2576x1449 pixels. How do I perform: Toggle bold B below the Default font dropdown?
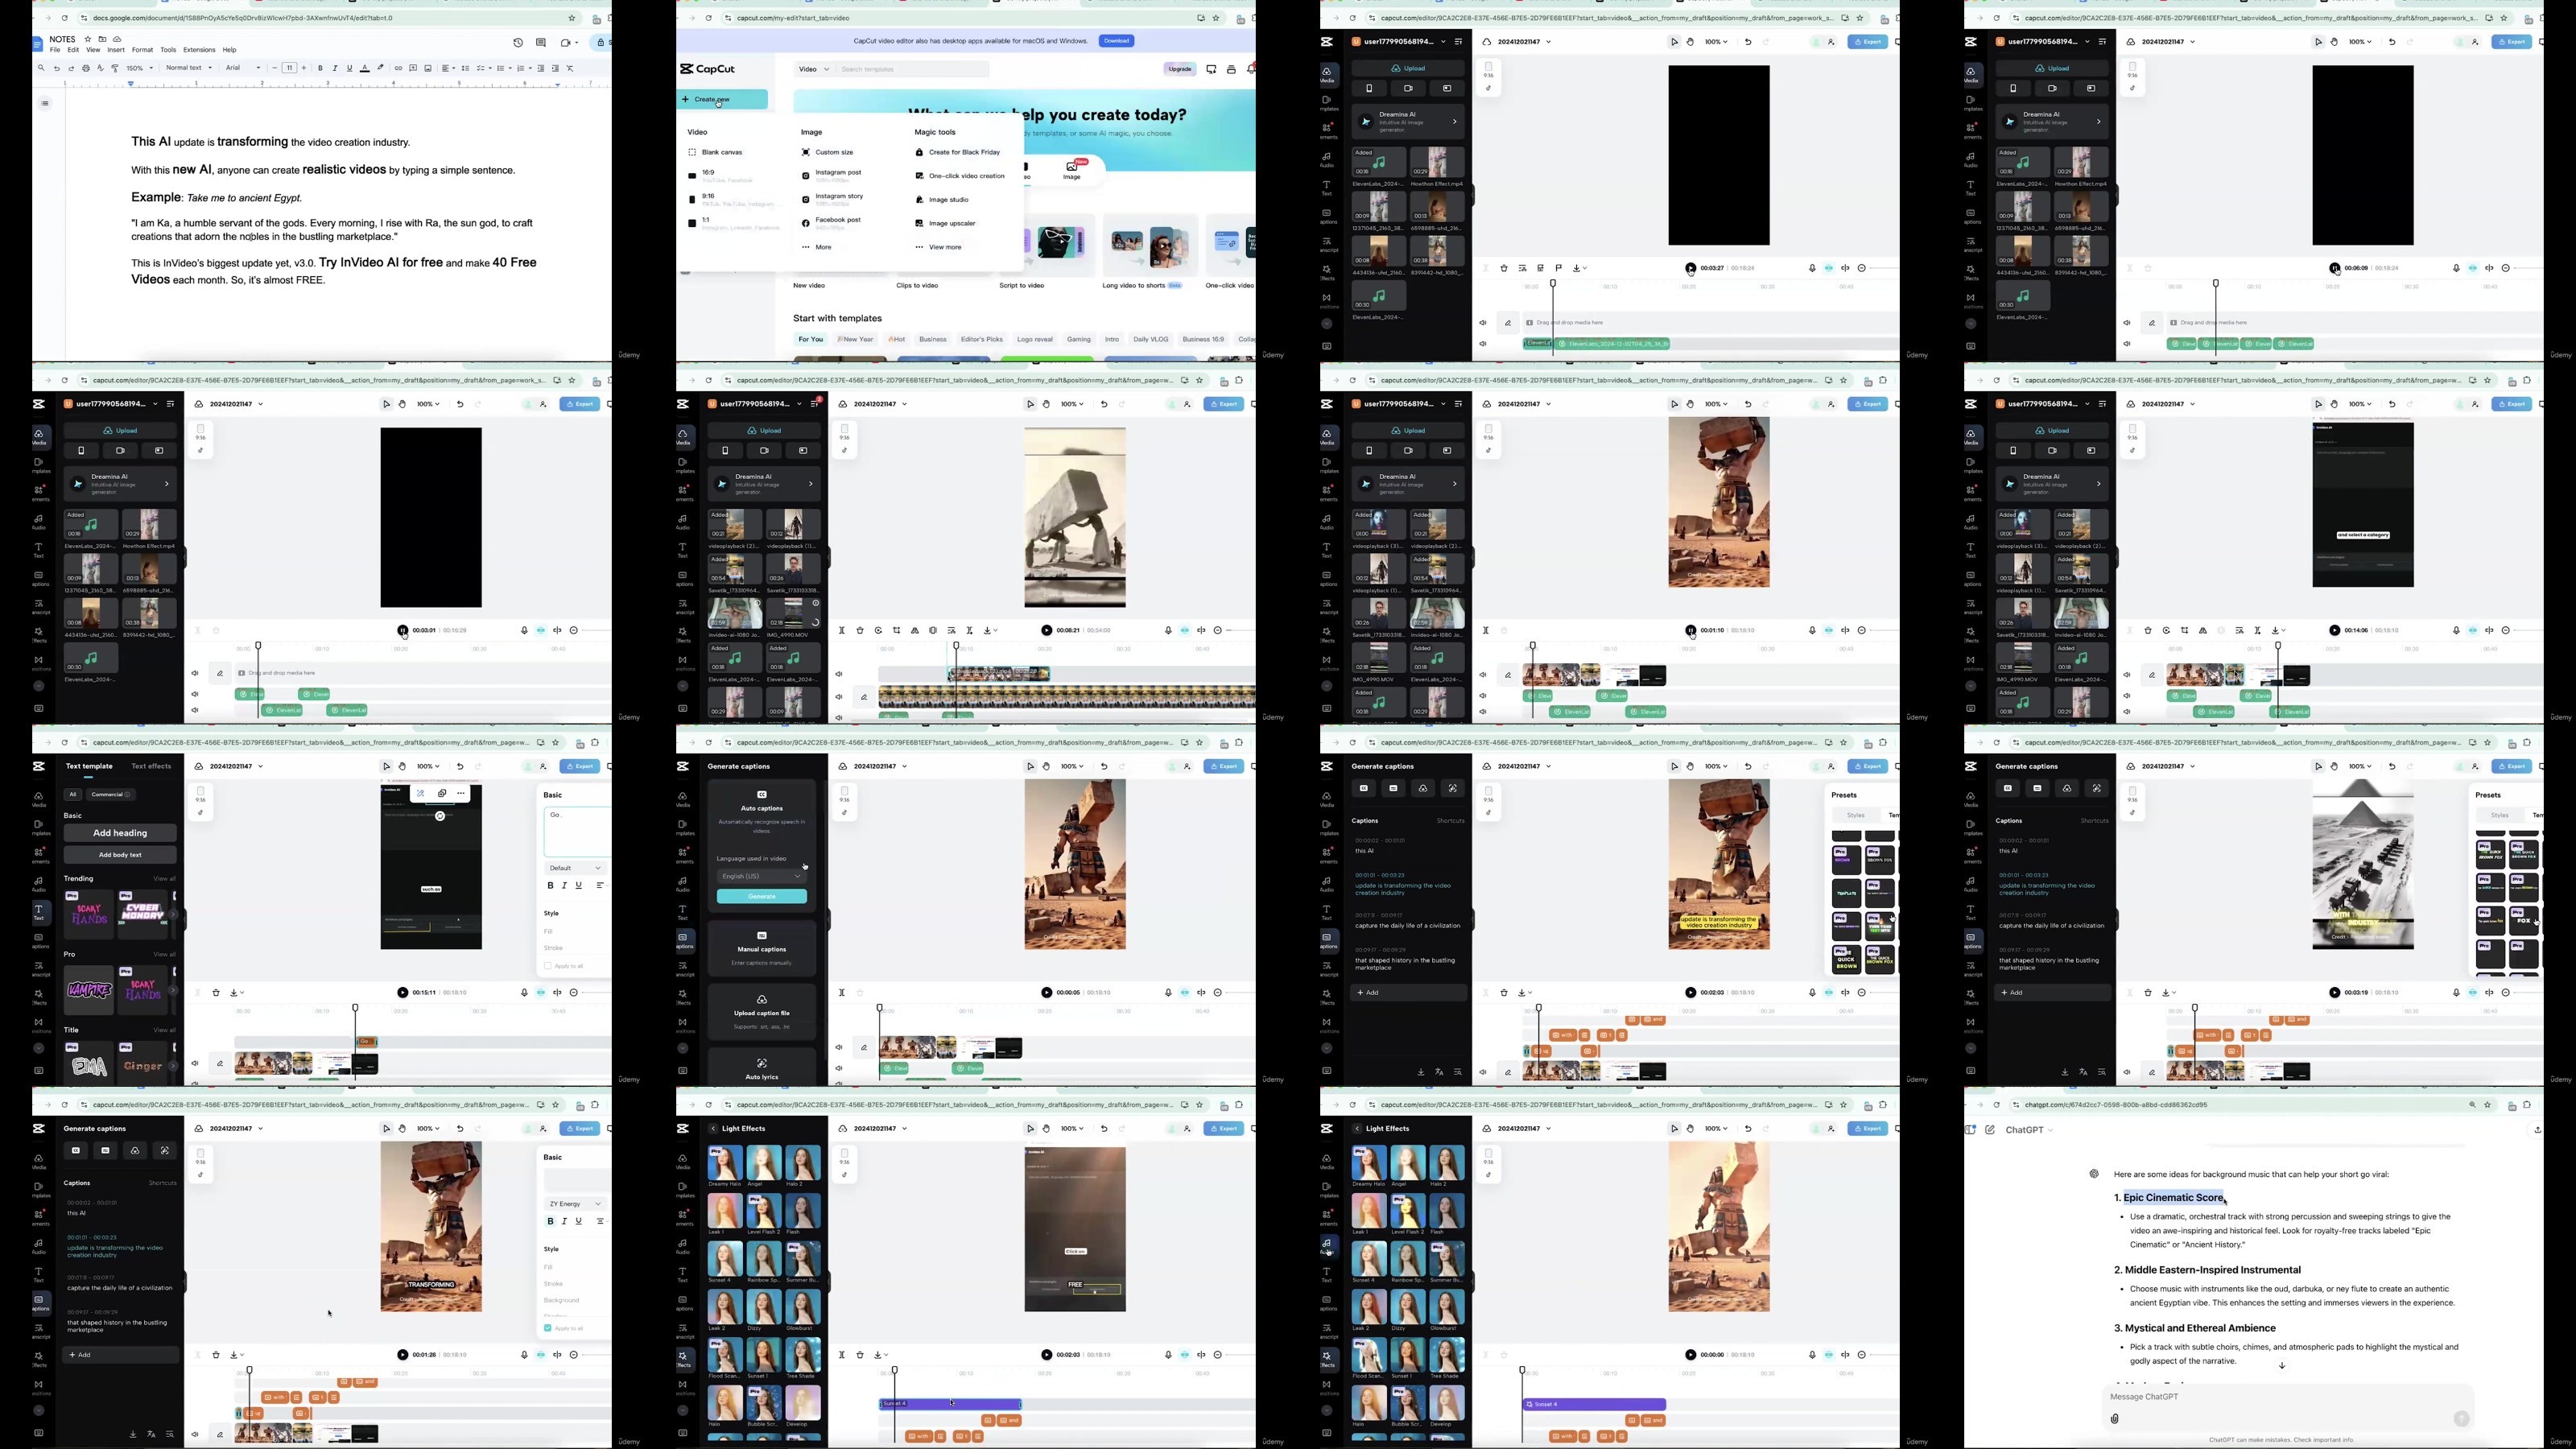(x=550, y=885)
